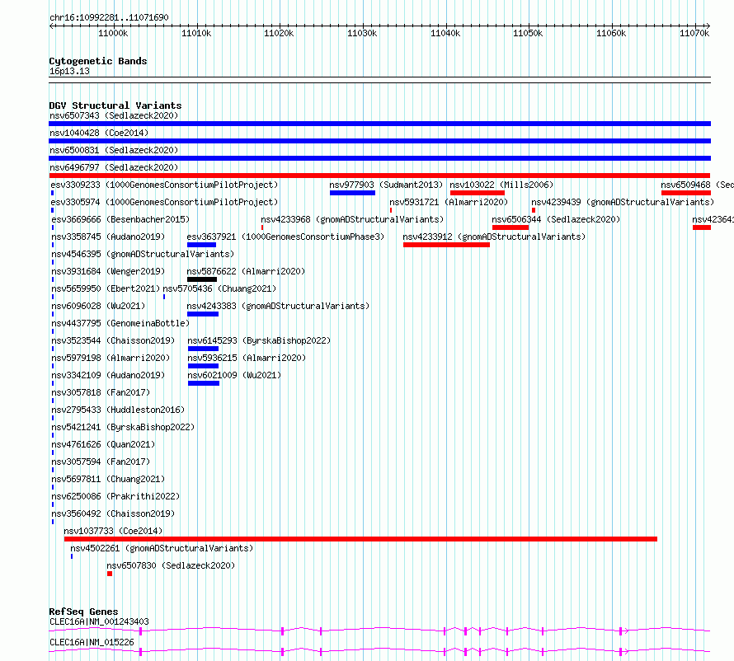Click the RefSeq Genes track title
Image resolution: width=734 pixels, height=661 pixels.
click(83, 612)
